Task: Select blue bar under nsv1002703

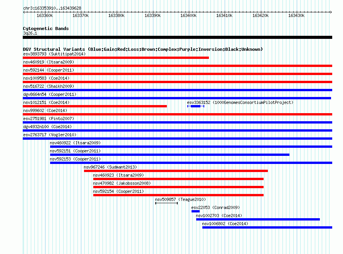Action: 258,219
